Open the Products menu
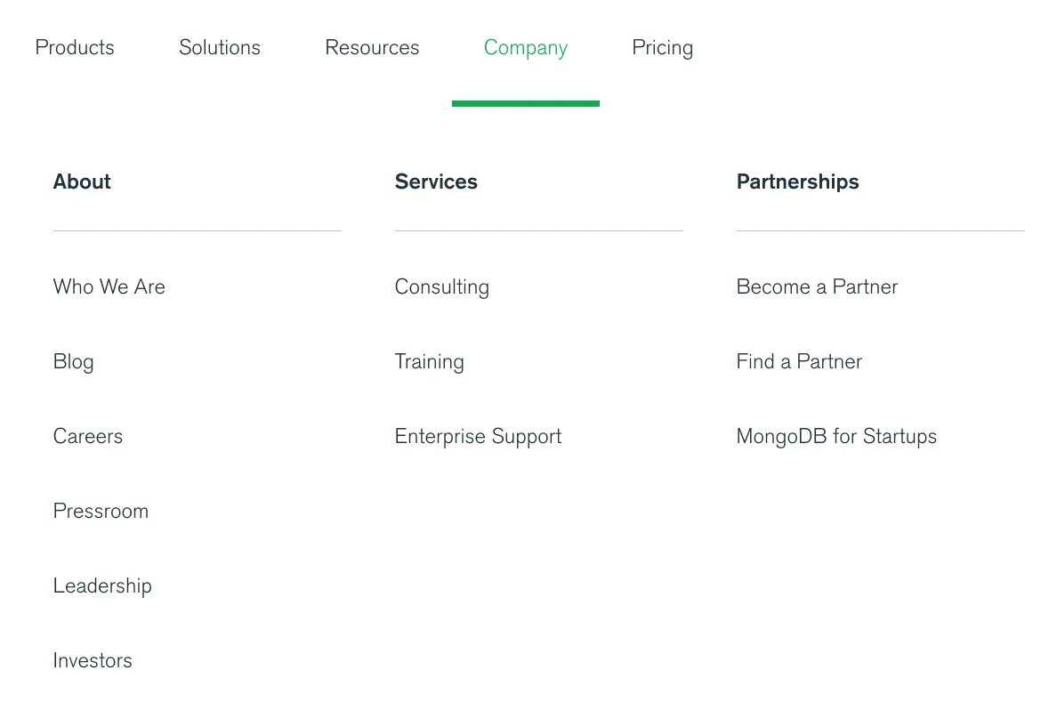The width and height of the screenshot is (1057, 702). [75, 48]
